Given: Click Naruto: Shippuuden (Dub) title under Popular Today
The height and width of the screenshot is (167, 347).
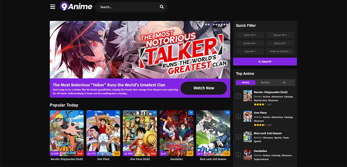Looking at the screenshot, I should pos(67,159).
